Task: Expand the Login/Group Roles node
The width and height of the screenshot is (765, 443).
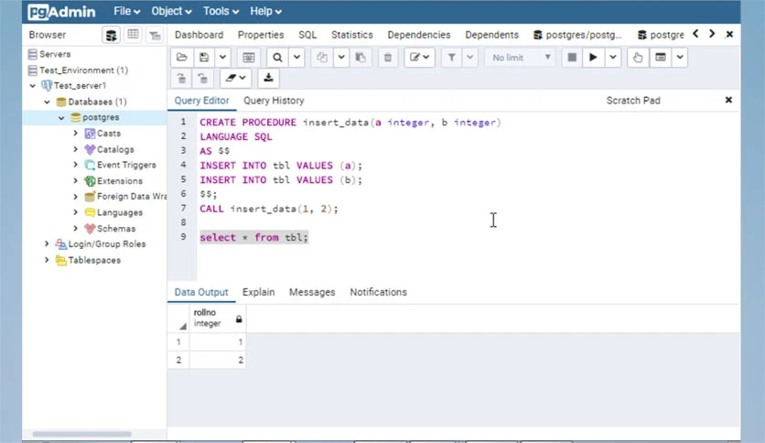Action: [x=47, y=244]
